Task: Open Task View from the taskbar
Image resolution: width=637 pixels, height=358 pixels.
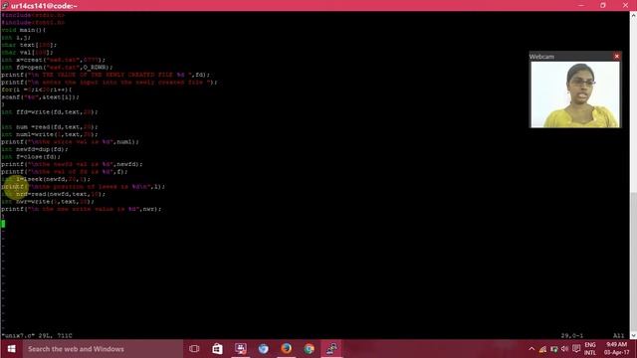Action: coord(194,349)
